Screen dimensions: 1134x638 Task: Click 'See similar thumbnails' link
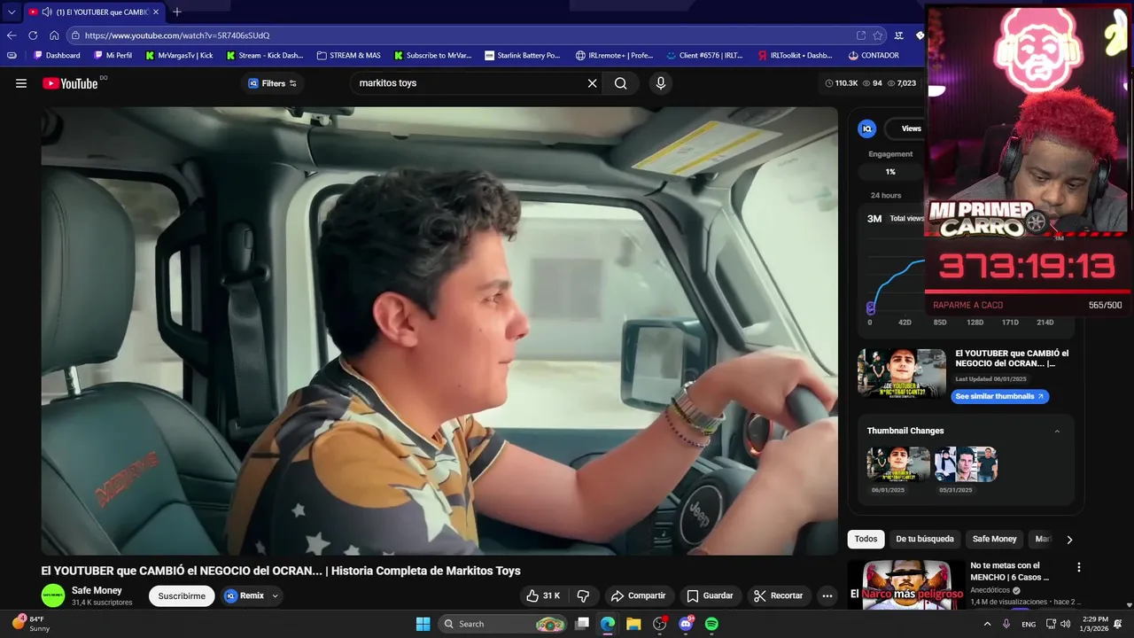coord(999,396)
